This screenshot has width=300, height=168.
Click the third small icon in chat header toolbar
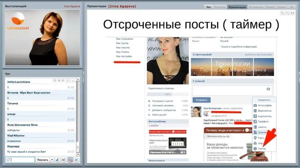[63, 81]
